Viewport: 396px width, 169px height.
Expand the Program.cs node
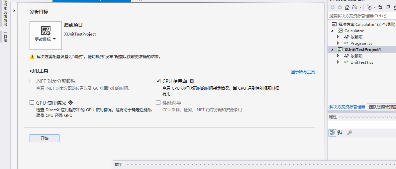click(x=338, y=43)
